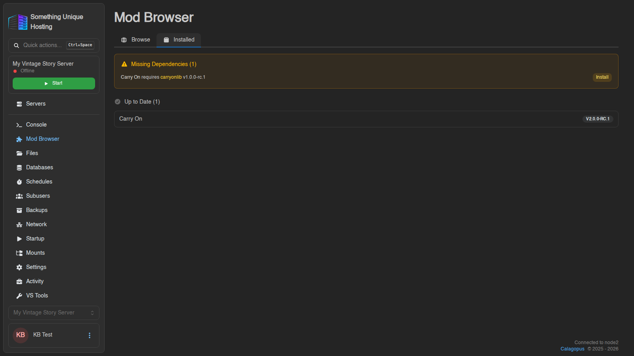
Task: Go to the Files page label
Action: click(x=32, y=153)
